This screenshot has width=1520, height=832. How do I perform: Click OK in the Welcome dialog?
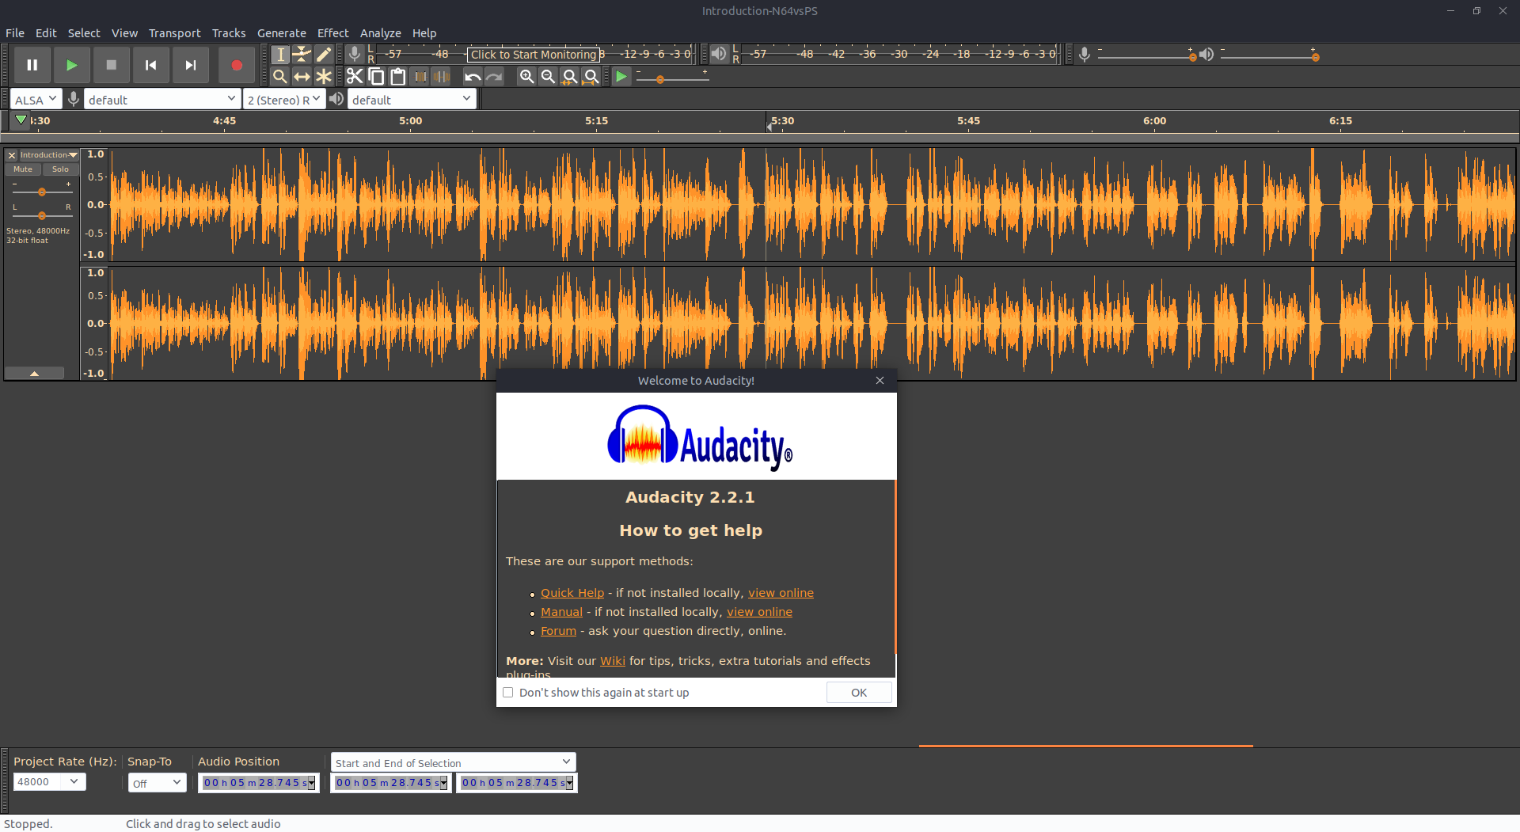tap(859, 693)
